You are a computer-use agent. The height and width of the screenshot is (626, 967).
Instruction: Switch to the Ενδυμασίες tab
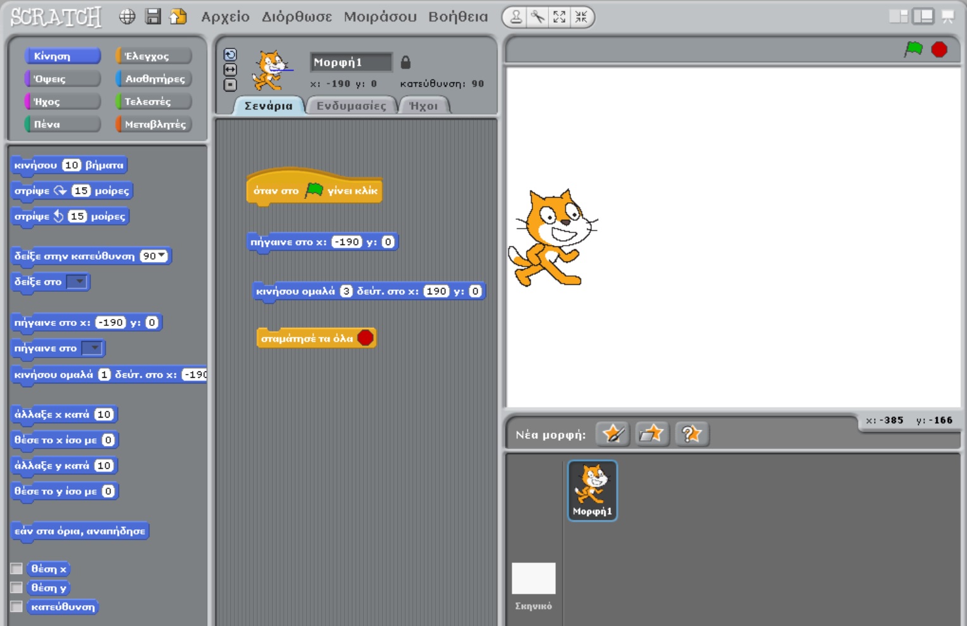coord(351,105)
